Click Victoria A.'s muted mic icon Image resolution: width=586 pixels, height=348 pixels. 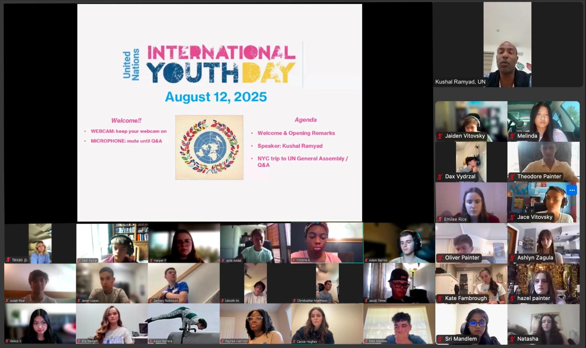tap(294, 260)
